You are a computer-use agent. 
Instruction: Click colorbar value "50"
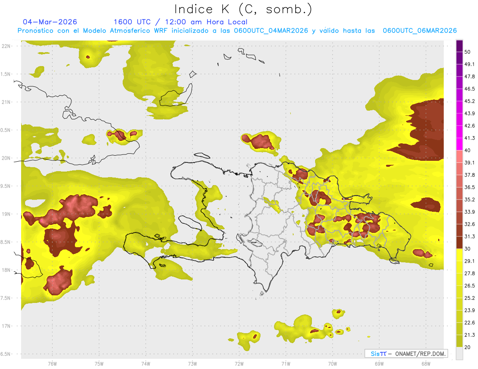tap(468, 52)
